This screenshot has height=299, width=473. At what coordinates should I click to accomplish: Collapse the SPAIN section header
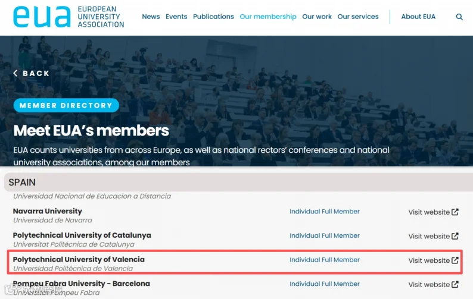coord(238,182)
